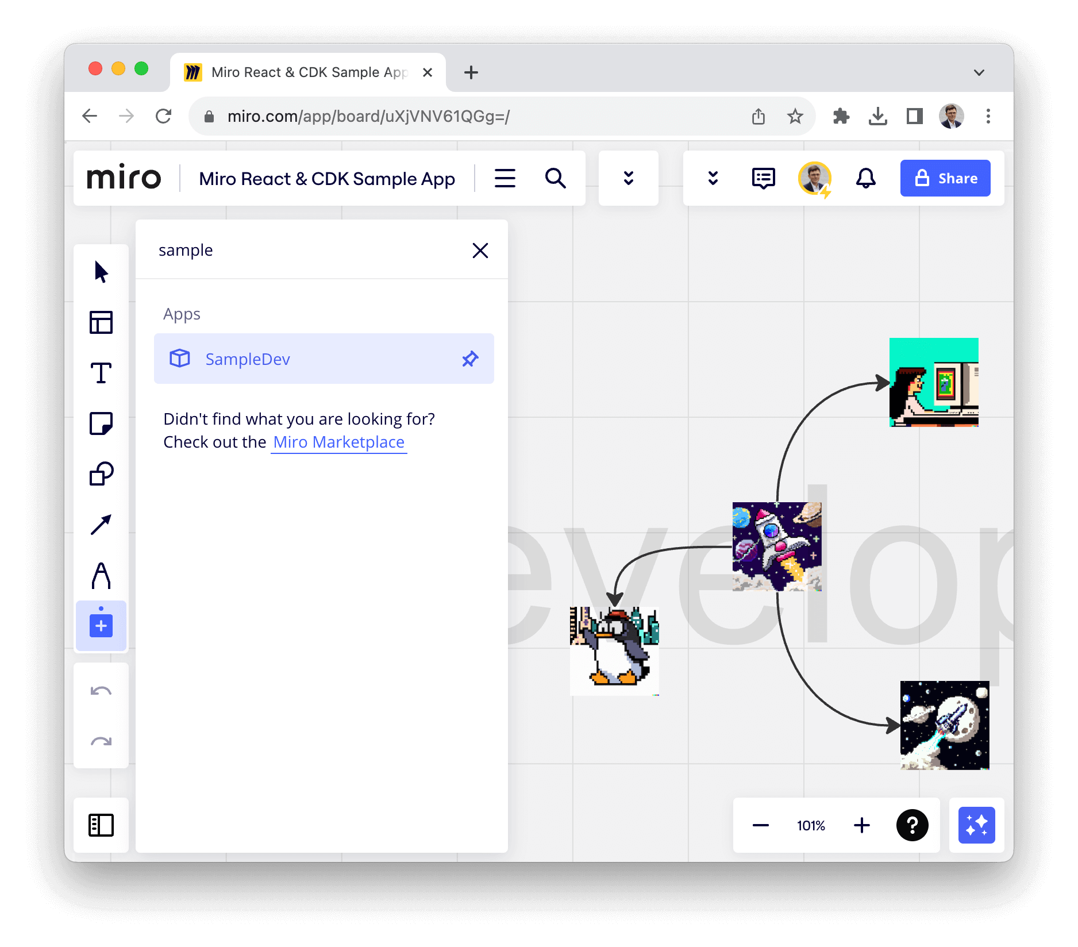Select the Shapes tool

pos(101,474)
